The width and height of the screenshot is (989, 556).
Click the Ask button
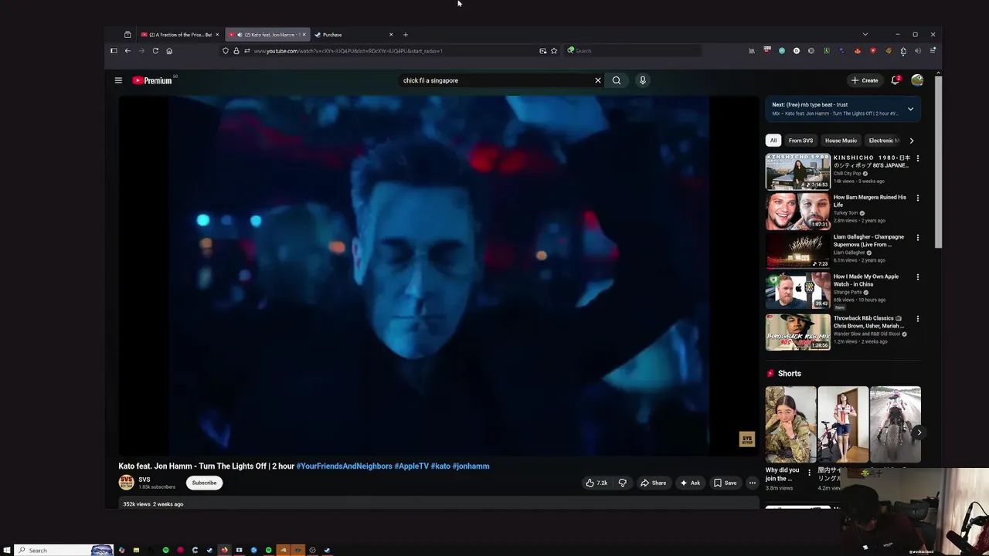point(689,483)
